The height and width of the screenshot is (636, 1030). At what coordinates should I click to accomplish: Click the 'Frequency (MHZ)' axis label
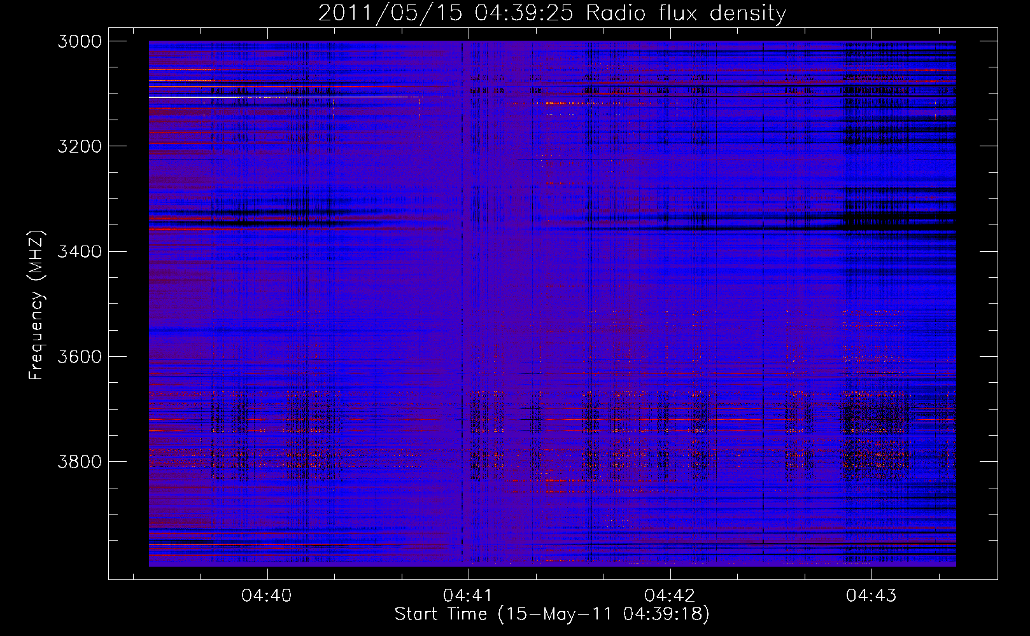point(36,305)
